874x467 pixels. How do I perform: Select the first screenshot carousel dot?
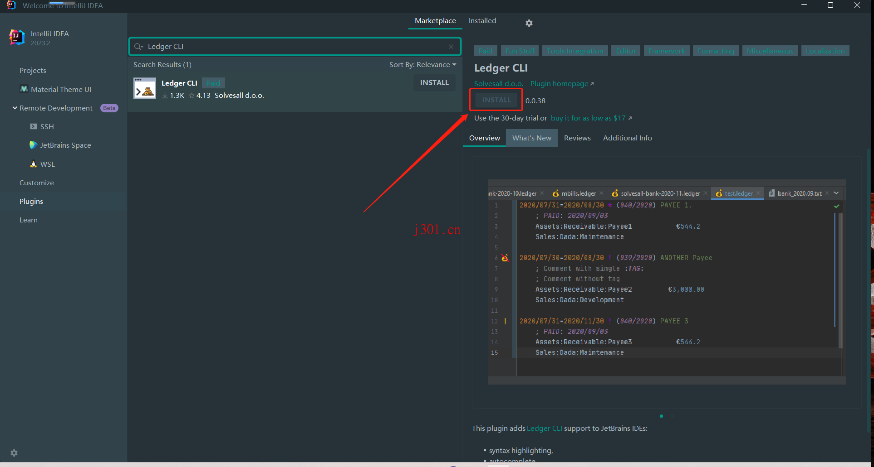661,416
